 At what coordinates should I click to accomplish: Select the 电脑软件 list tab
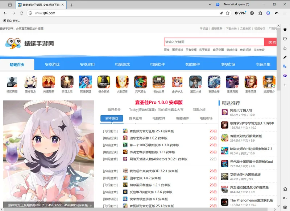[x=159, y=118]
